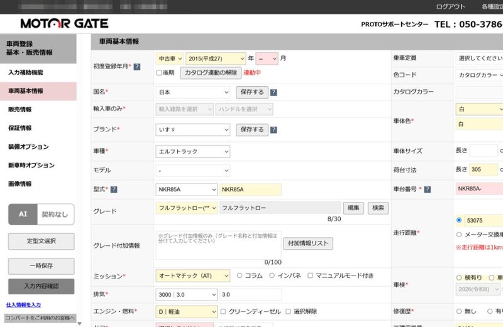Open the グレード フルフラットロー dropdown
Screen dimensions: 503x327
pyautogui.click(x=186, y=208)
